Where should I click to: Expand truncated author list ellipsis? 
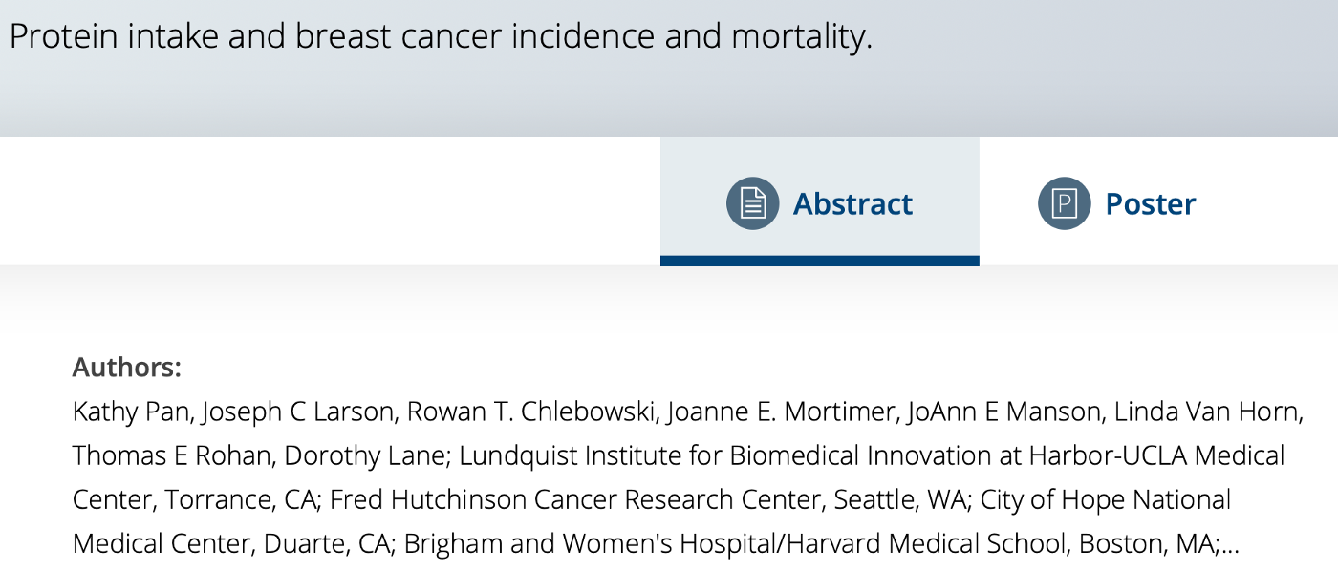[x=1230, y=544]
